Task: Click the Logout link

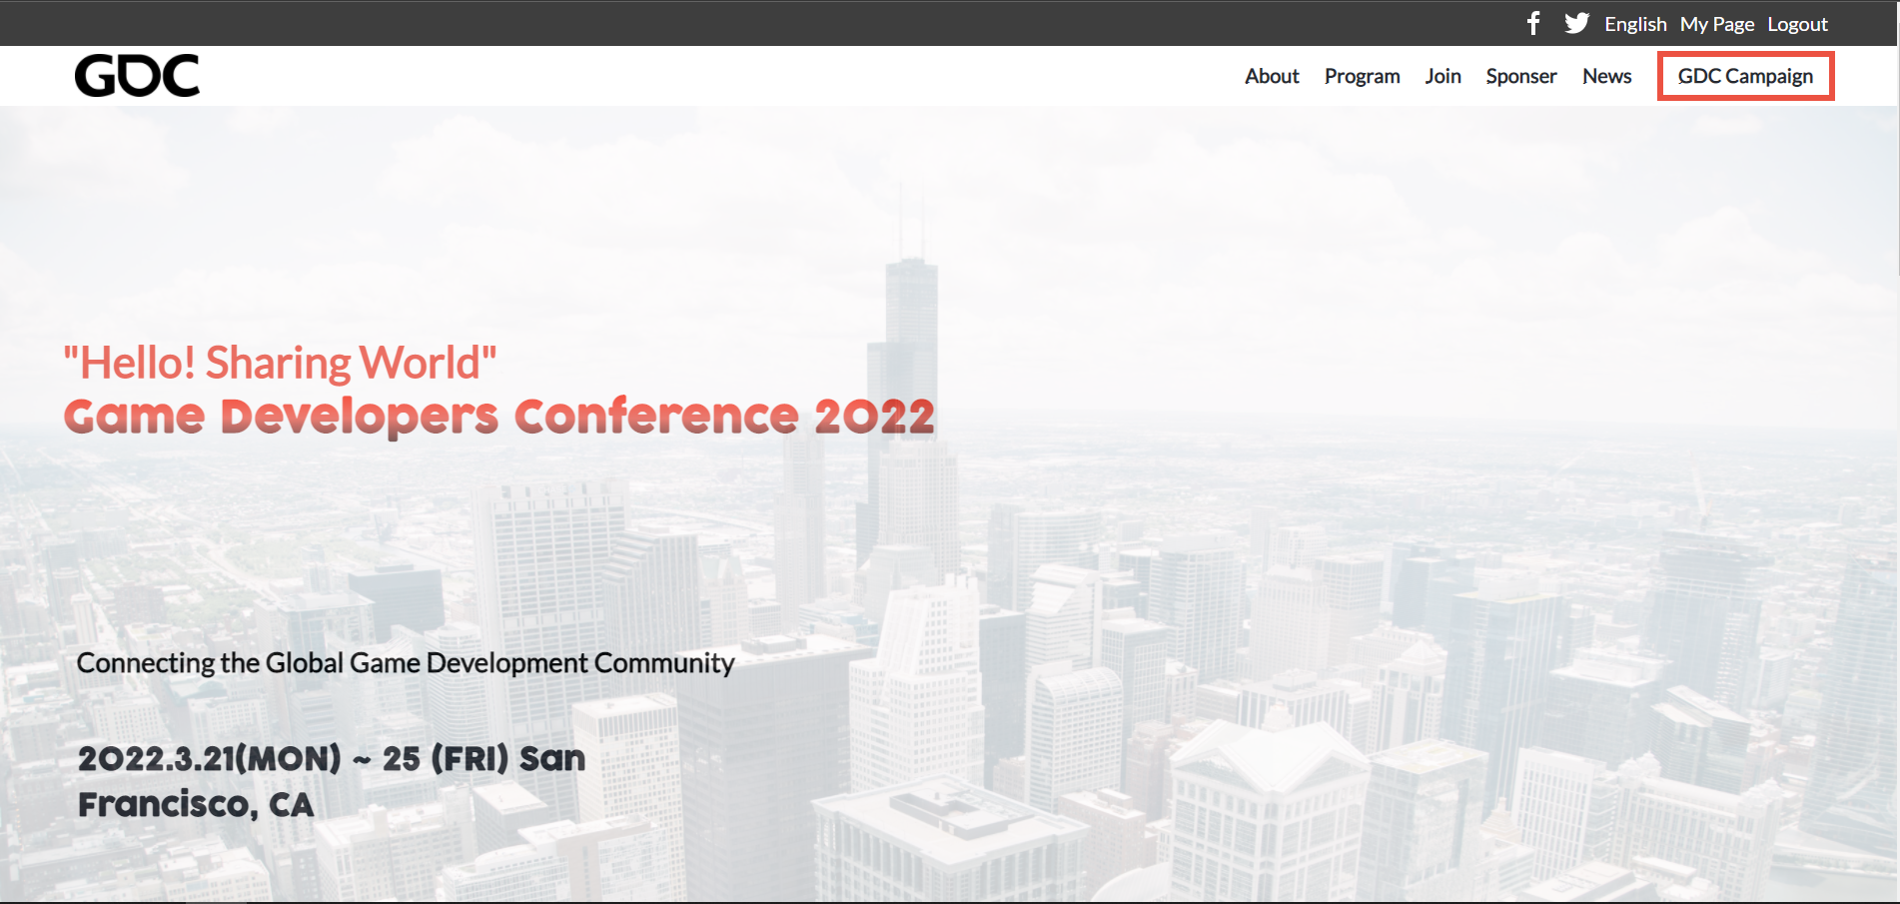Action: (x=1797, y=24)
